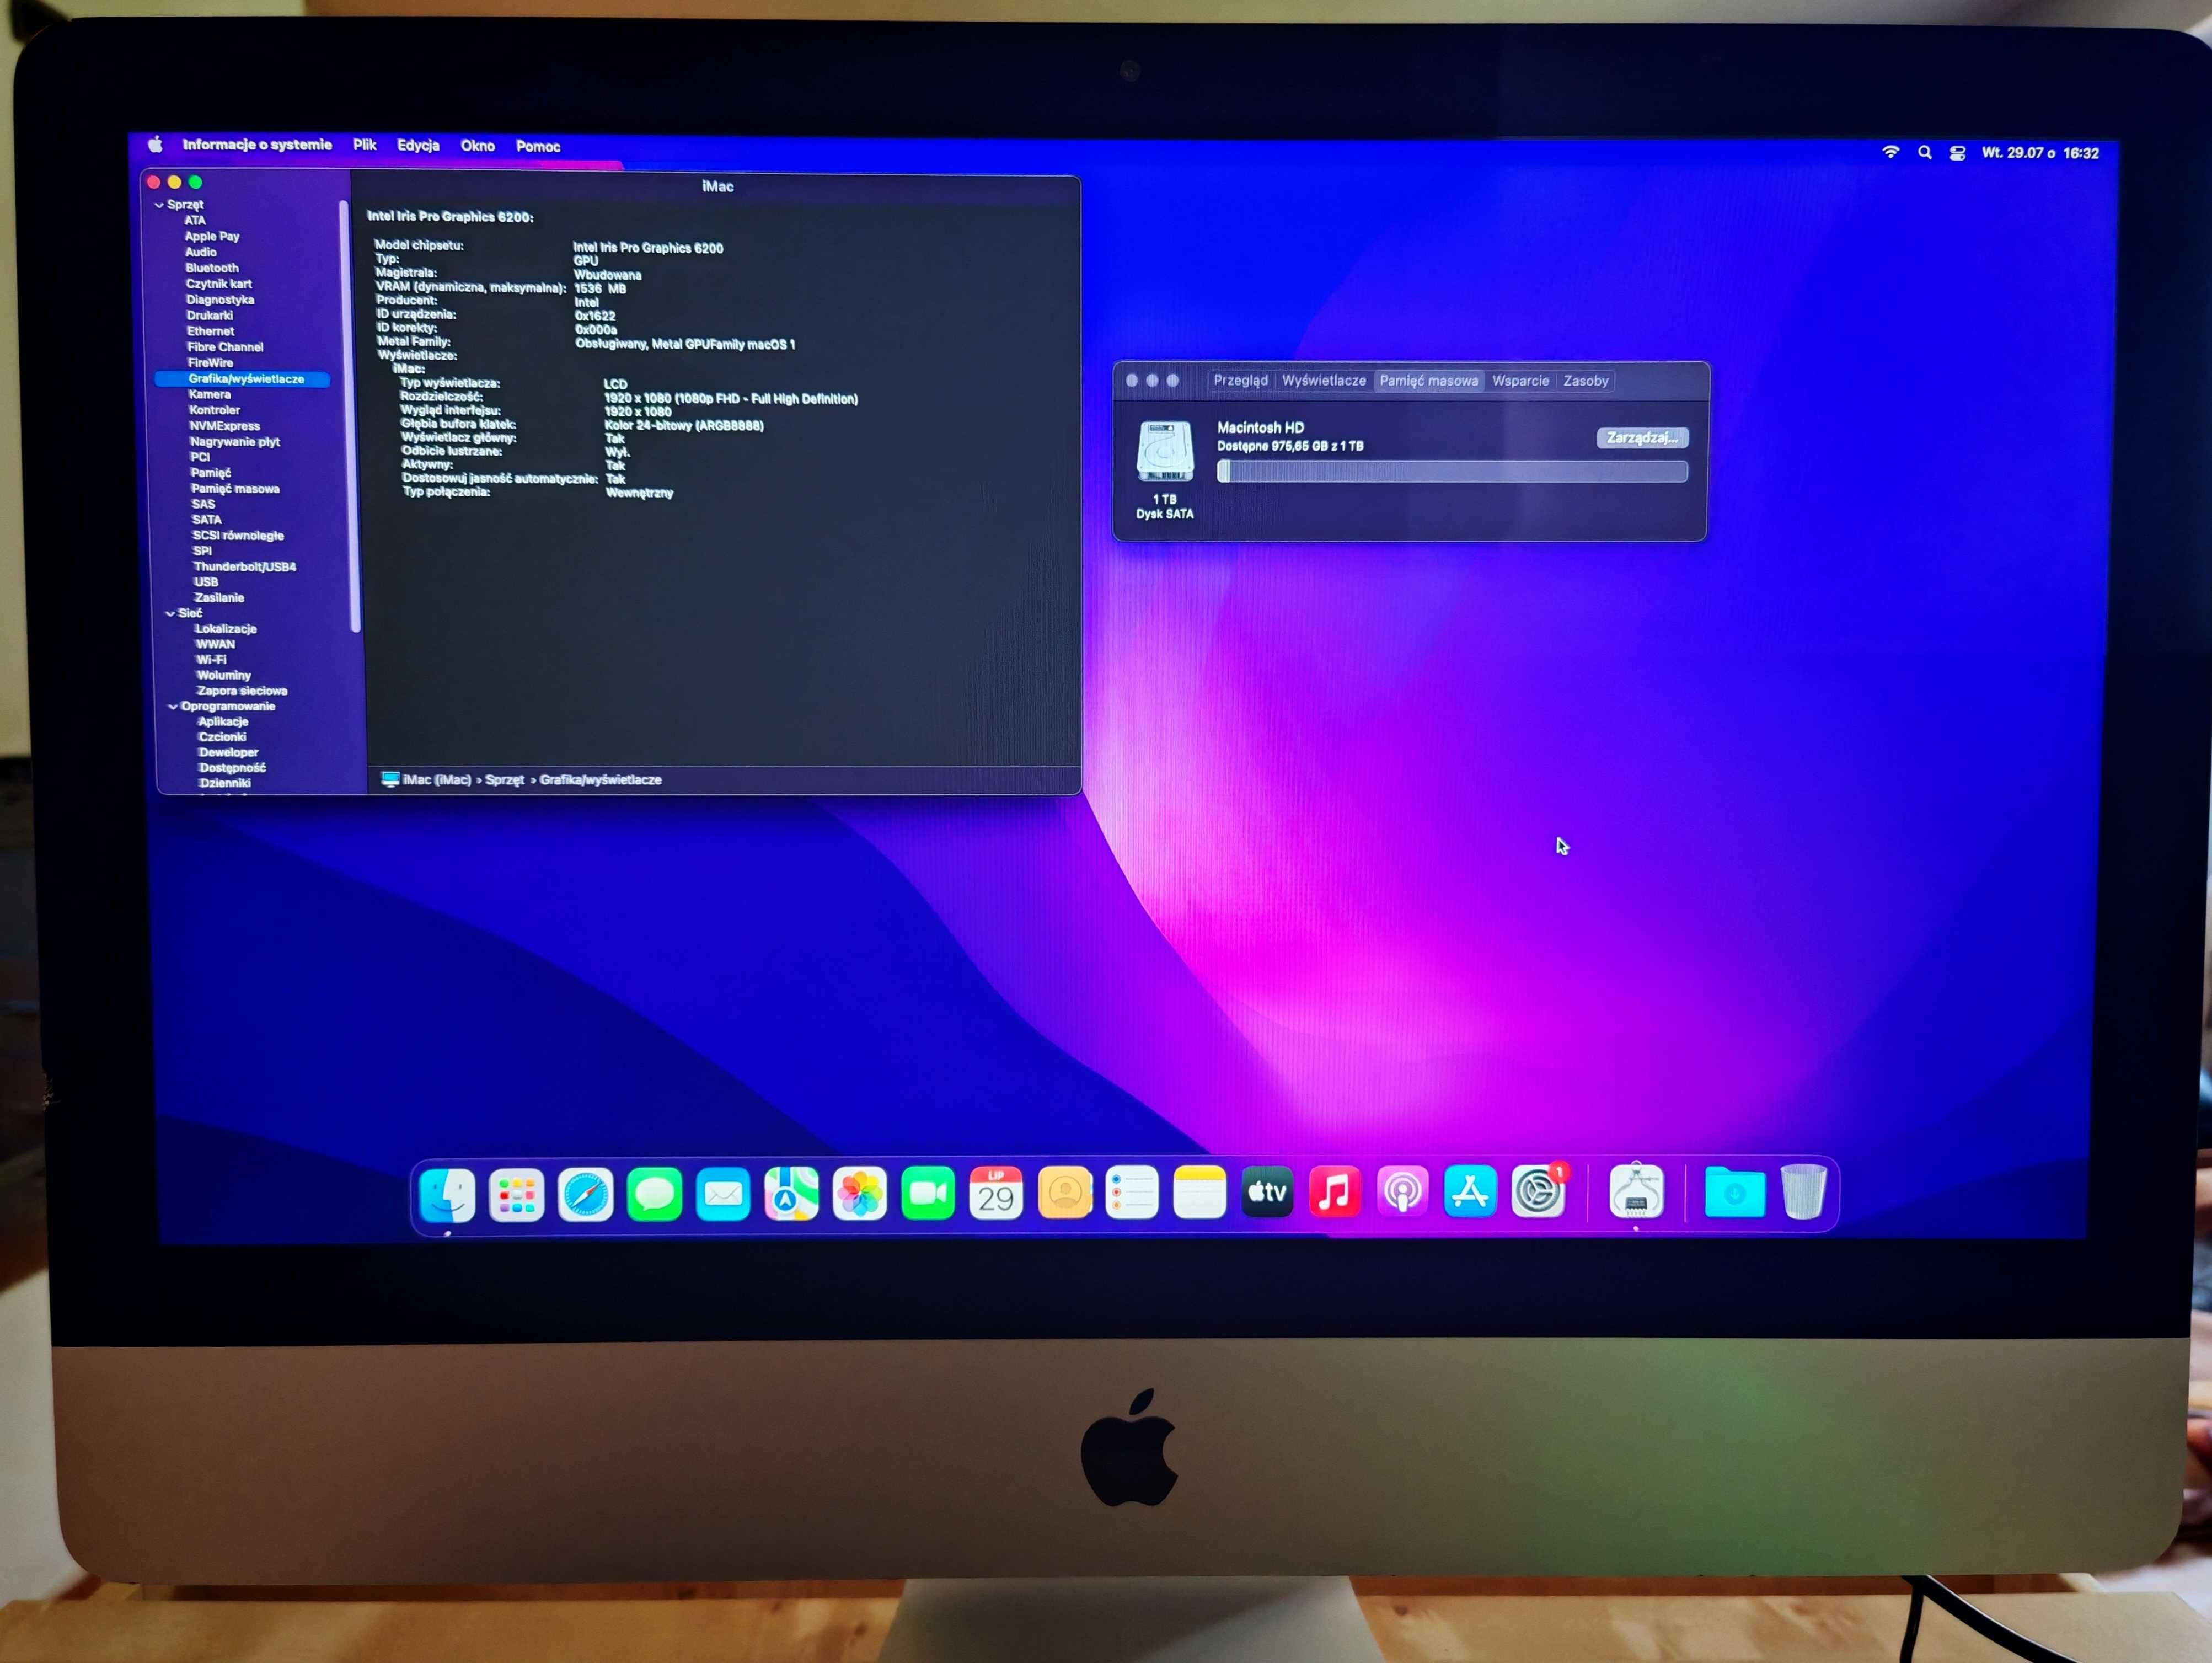The image size is (2212, 1663).
Task: Click the Intel Iris Pro Graphics 6200 heading
Action: [450, 217]
